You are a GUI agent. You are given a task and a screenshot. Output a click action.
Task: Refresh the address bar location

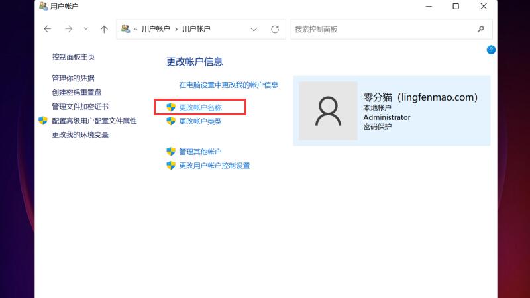pos(275,29)
